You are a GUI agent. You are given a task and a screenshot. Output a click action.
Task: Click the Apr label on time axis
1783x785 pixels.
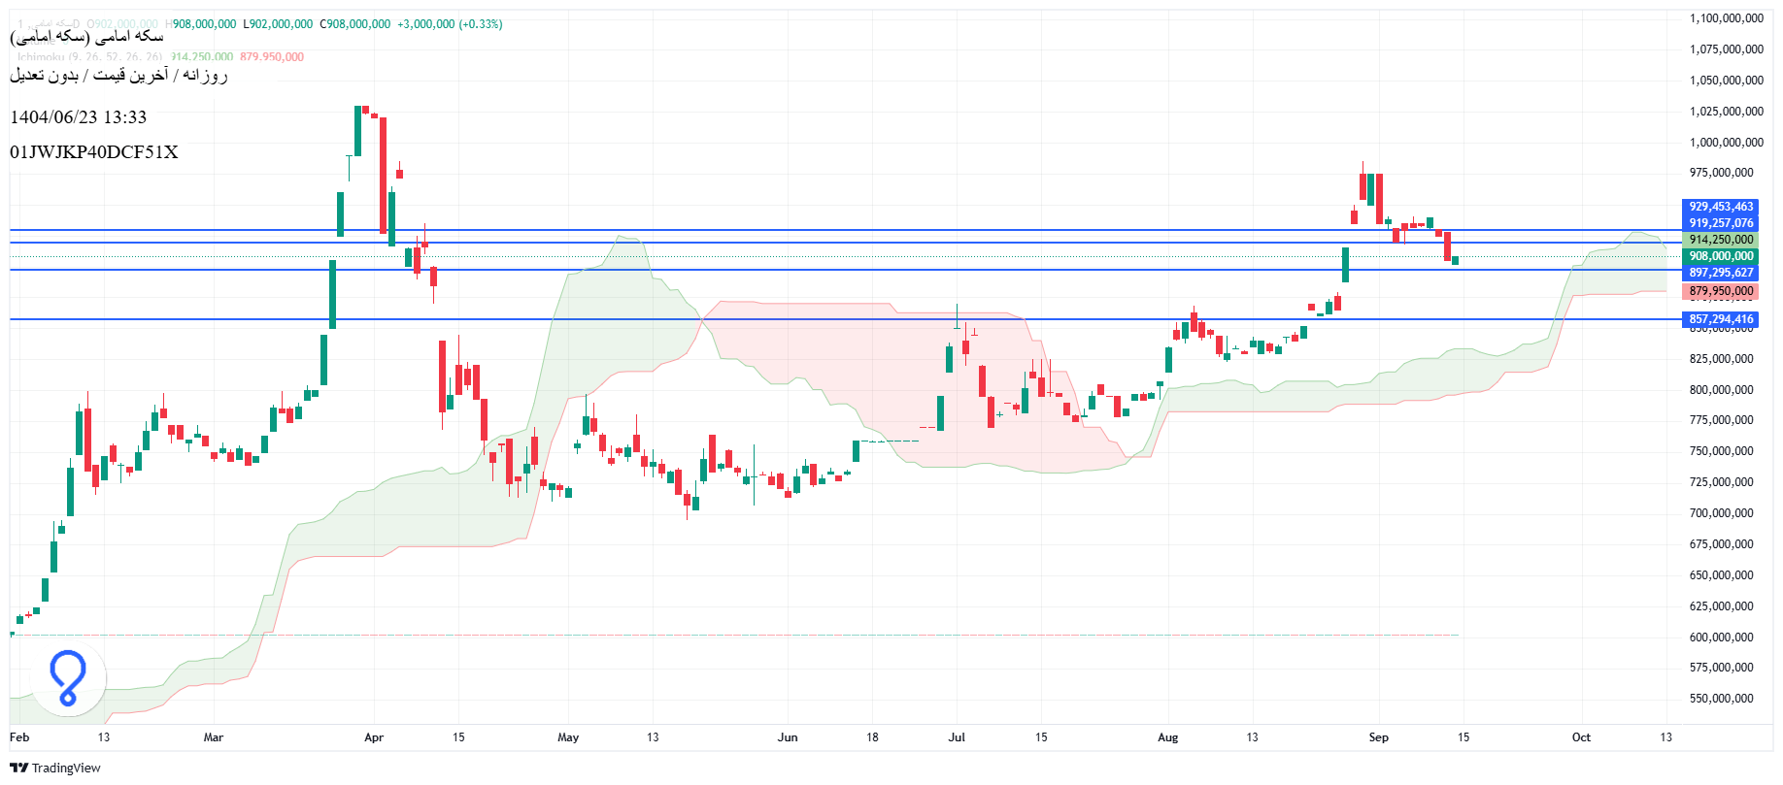point(374,737)
